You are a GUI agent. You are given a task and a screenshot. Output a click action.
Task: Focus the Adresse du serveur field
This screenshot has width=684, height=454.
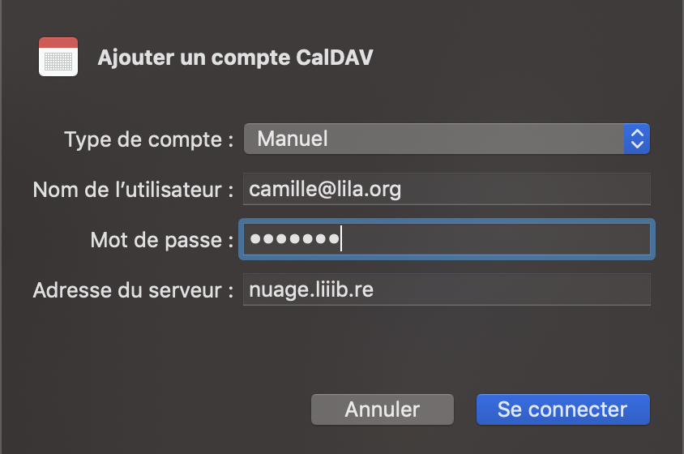447,289
